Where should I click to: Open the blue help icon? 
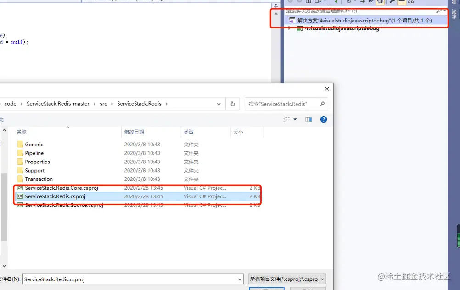(x=324, y=119)
